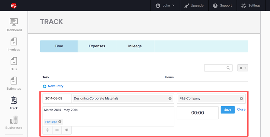
Task: Open Support with the question mark
Action: coord(222,6)
